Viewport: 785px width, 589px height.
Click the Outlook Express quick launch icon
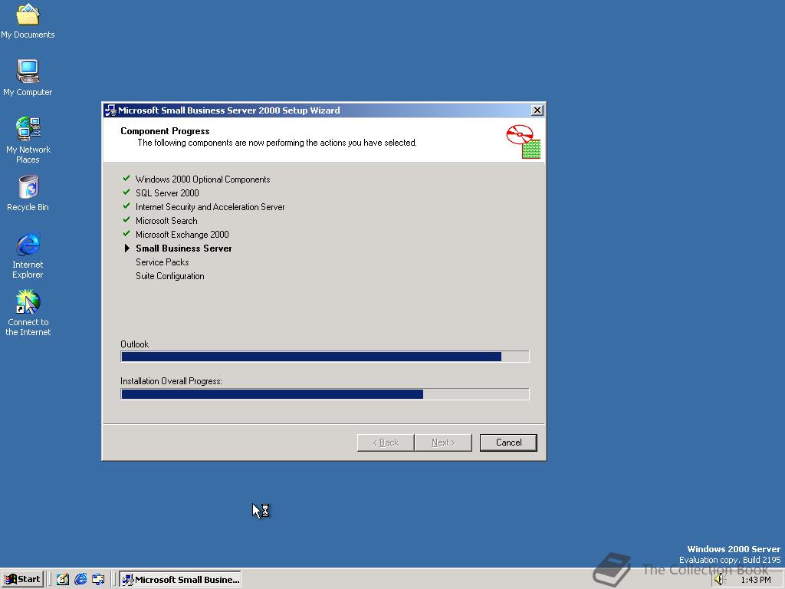tap(98, 580)
